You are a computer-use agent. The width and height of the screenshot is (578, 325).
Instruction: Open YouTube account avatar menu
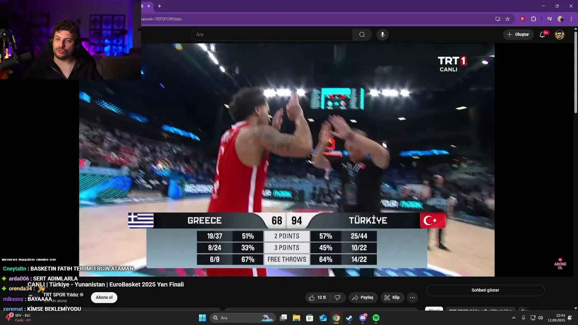pos(559,35)
